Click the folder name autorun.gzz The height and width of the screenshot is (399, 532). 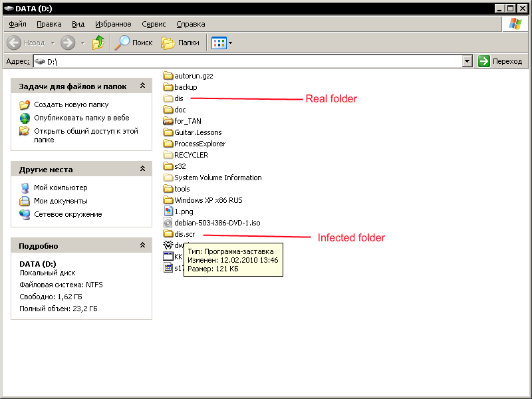[194, 76]
